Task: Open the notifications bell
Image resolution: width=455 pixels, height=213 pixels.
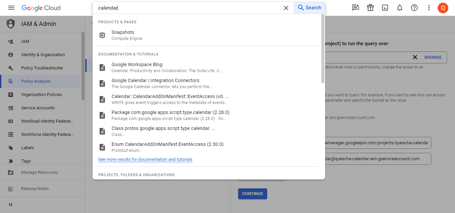Action: (400, 8)
